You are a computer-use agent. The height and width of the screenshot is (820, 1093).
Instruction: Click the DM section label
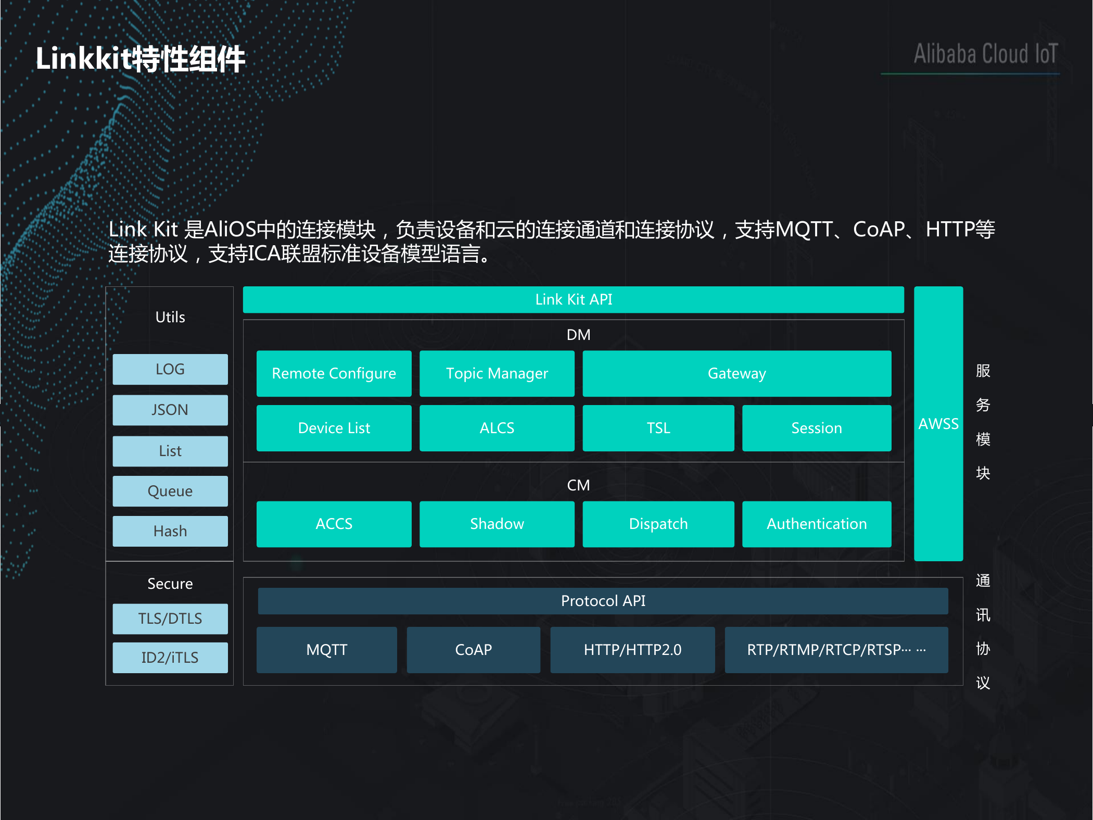[x=578, y=335]
